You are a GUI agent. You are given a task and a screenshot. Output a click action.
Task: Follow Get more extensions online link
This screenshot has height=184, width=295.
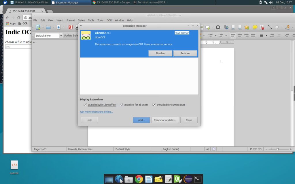point(97,112)
